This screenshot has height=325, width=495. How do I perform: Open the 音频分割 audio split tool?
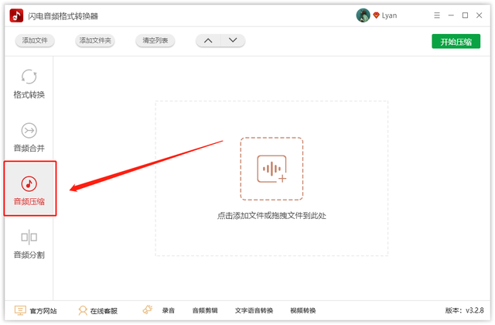coord(29,245)
